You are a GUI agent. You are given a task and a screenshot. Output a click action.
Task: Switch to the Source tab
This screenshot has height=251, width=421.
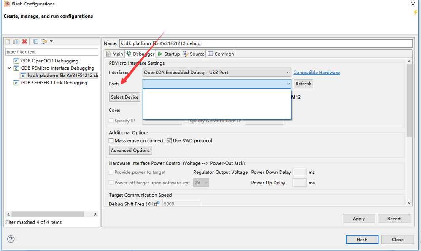pos(194,54)
